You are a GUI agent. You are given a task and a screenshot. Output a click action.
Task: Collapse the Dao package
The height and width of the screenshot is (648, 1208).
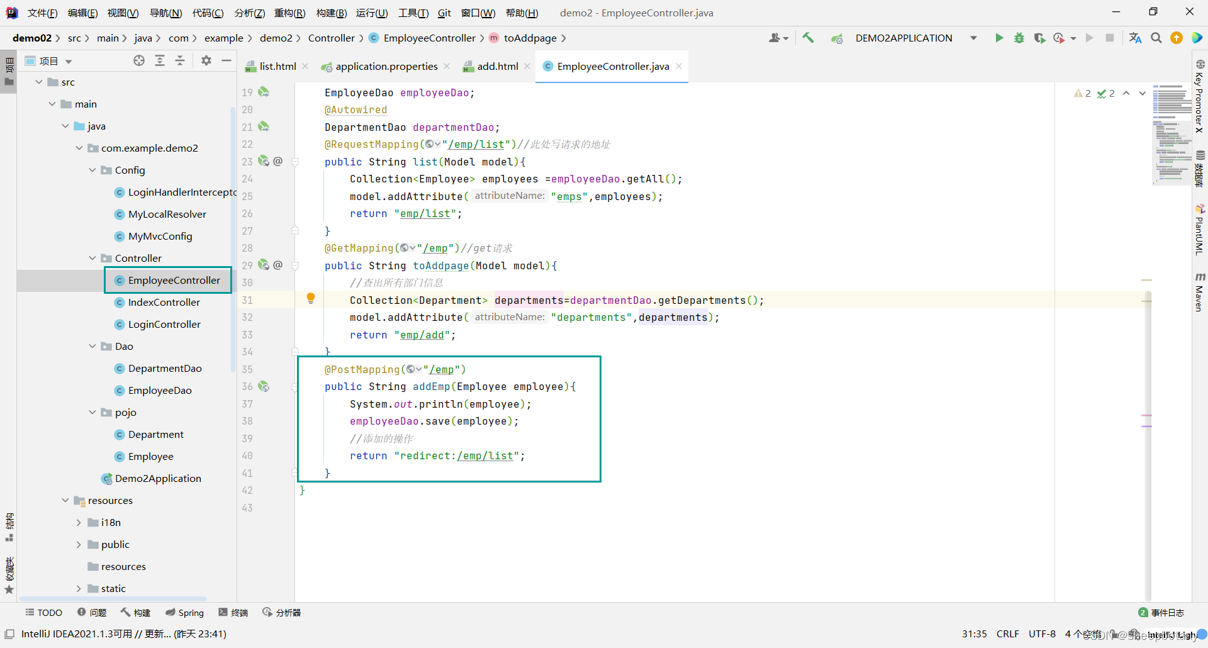(x=92, y=346)
